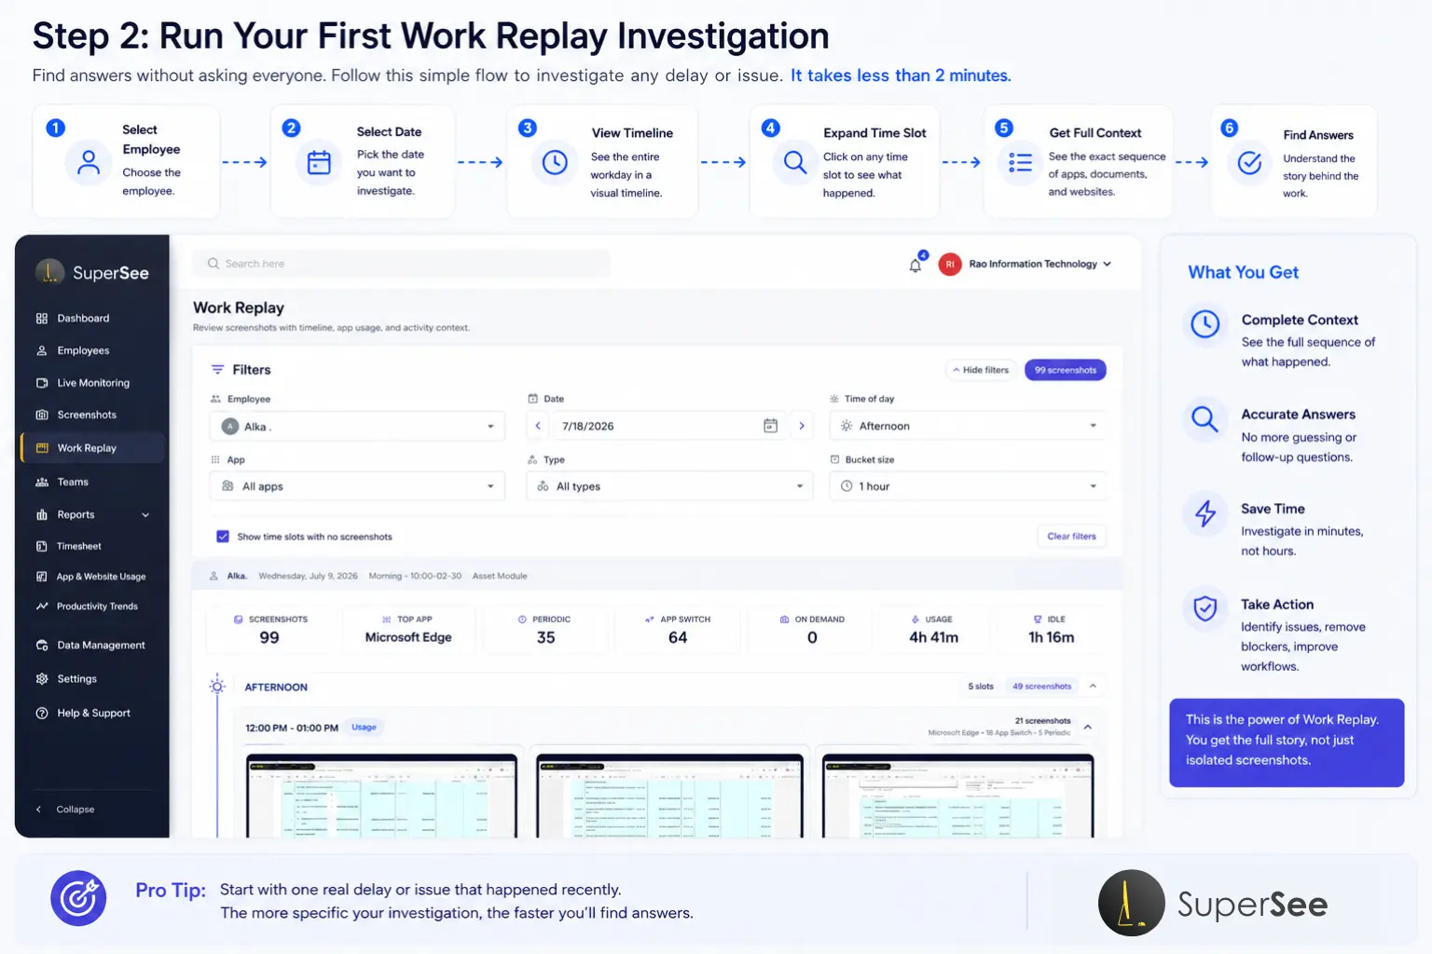Screen dimensions: 1432x954
Task: Click the Reports bar chart icon
Action: (42, 515)
